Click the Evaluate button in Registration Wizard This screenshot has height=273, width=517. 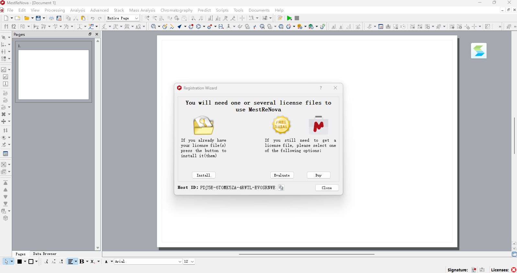pos(282,175)
